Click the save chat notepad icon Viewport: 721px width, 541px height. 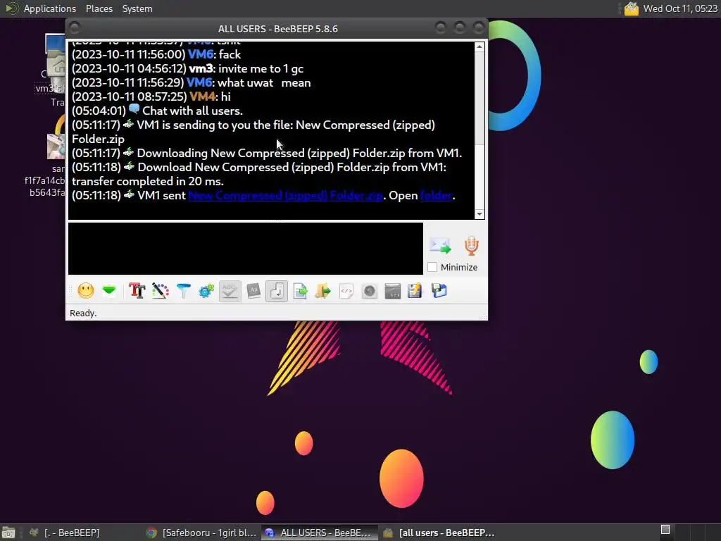[x=415, y=291]
